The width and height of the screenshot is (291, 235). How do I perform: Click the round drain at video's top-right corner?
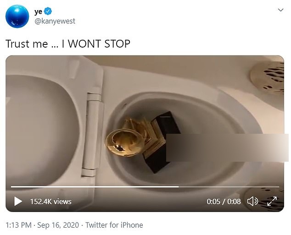(269, 73)
